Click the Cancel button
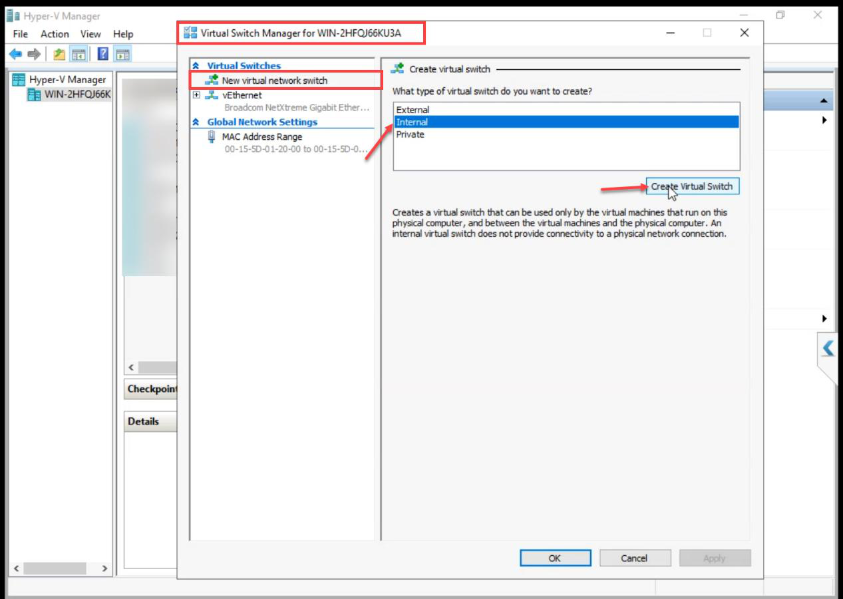Screen dimensions: 843x599 (x=634, y=558)
